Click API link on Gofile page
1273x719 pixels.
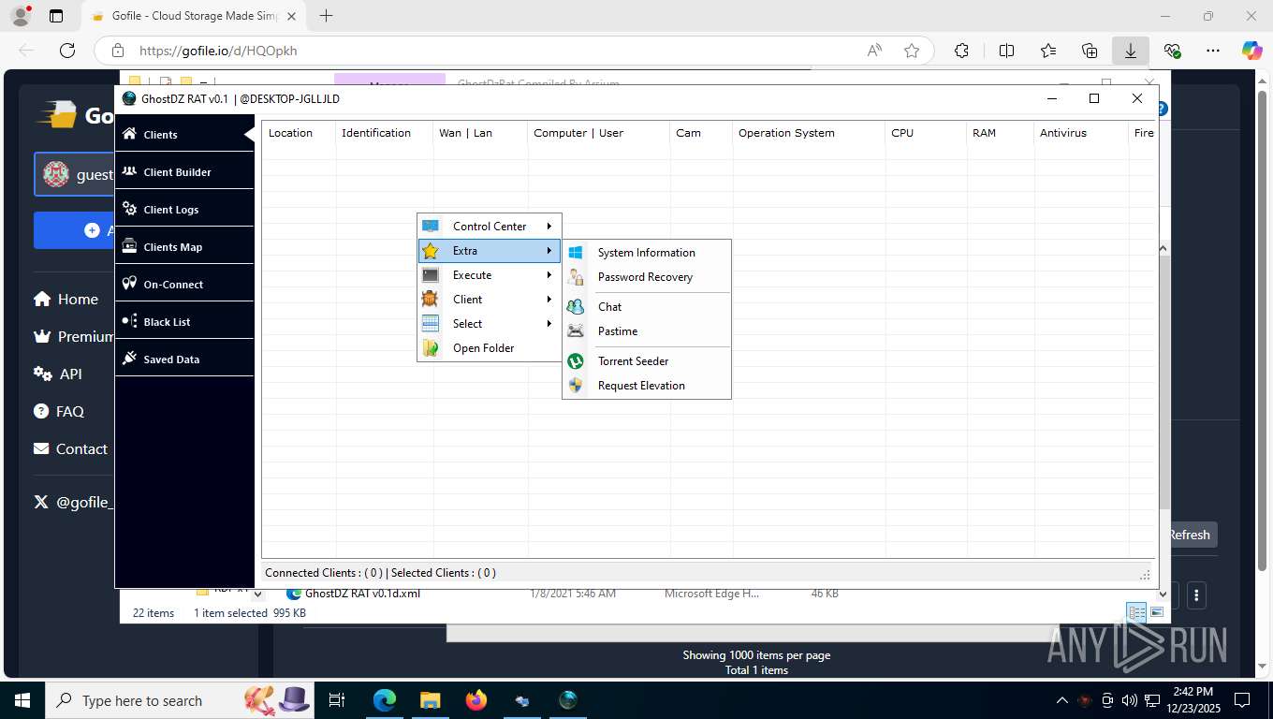point(58,374)
